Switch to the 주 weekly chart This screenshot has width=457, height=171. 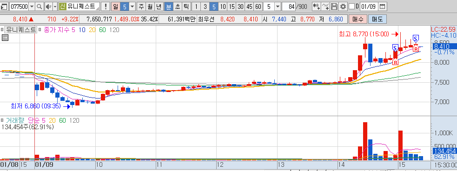point(141,7)
